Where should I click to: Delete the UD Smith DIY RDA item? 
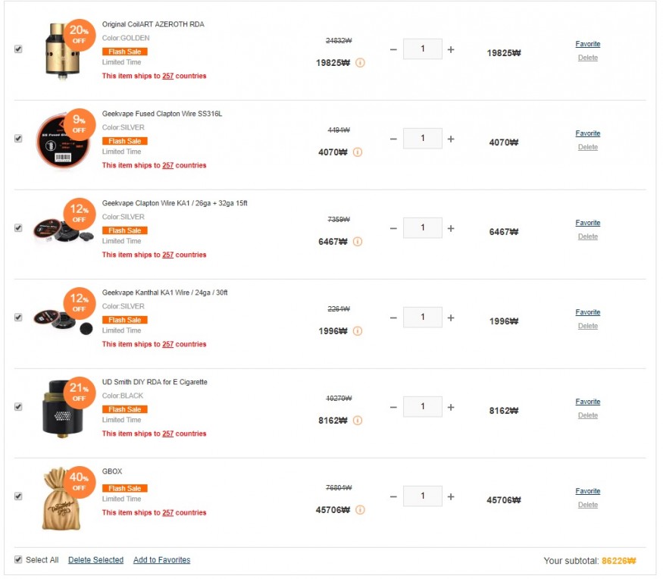tap(587, 415)
